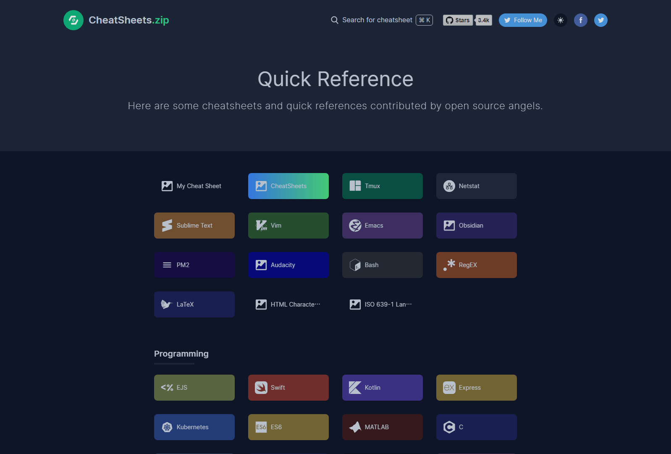This screenshot has width=671, height=454.
Task: Click the Search for cheatsheet field
Action: tap(382, 20)
